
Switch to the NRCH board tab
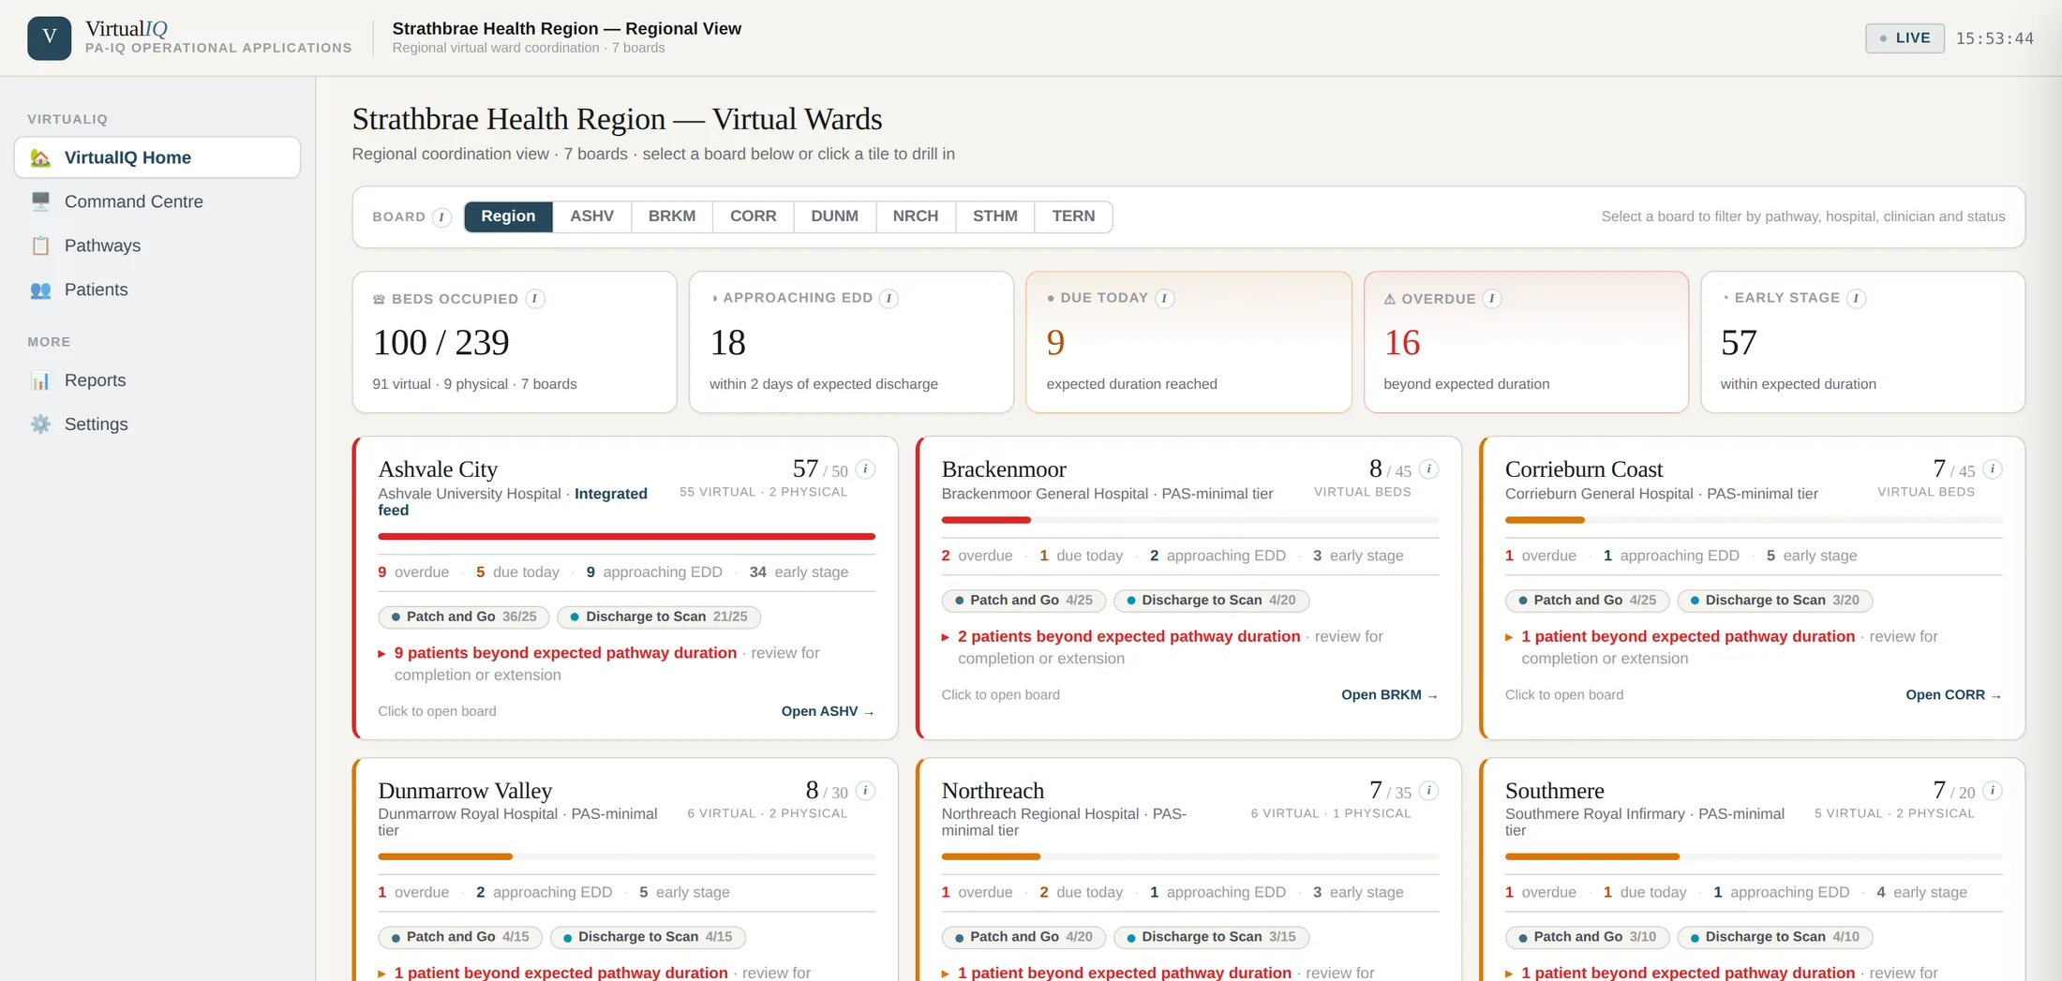coord(916,216)
